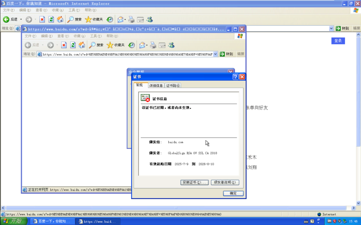Open address bar dropdown in inner IE window
The image size is (361, 225).
[x=215, y=54]
